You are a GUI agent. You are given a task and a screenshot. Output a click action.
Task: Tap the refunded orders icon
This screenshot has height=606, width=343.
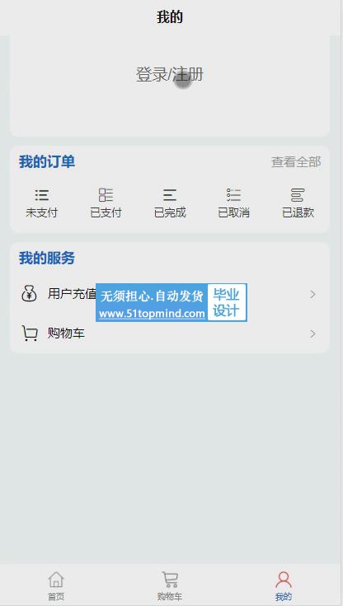click(298, 195)
